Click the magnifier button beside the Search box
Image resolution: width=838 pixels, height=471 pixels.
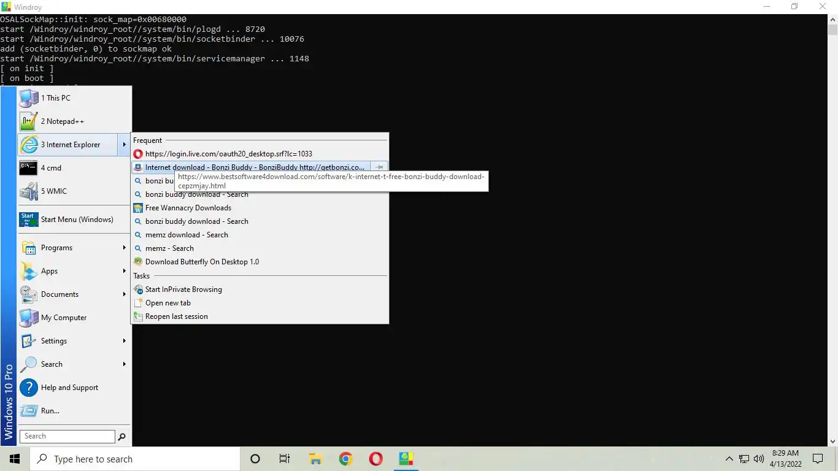pos(121,437)
